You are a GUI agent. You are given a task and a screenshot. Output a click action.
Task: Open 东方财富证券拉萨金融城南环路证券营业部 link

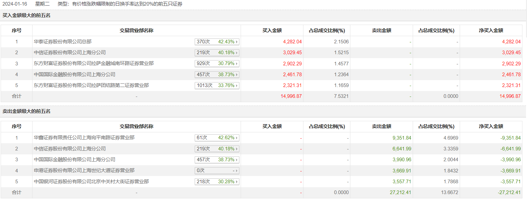coord(94,63)
